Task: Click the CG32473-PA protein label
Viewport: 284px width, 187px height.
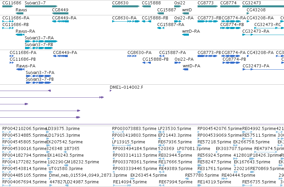Action: pyautogui.click(x=256, y=66)
